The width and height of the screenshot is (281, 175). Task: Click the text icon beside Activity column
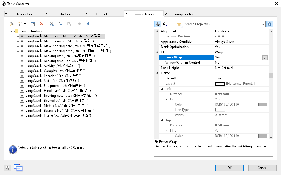[22, 66]
